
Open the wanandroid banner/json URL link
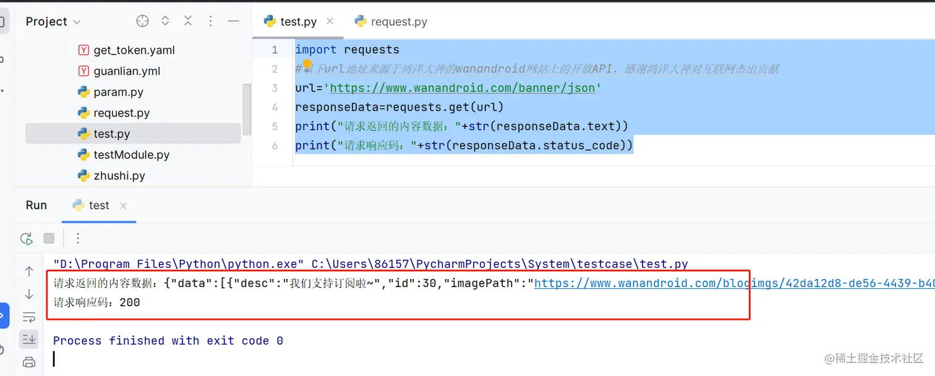(462, 88)
